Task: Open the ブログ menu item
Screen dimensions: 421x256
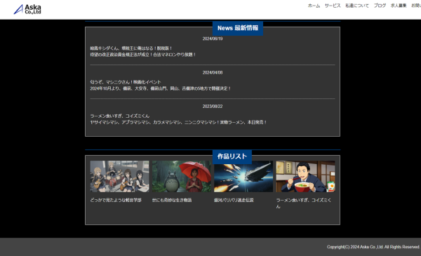Action: 380,6
